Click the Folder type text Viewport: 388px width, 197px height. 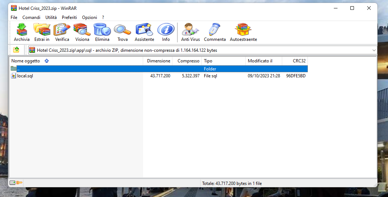(x=210, y=69)
